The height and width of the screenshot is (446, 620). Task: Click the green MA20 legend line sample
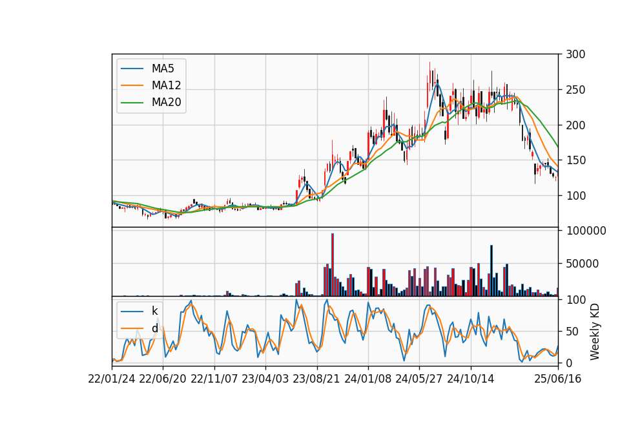pos(132,102)
